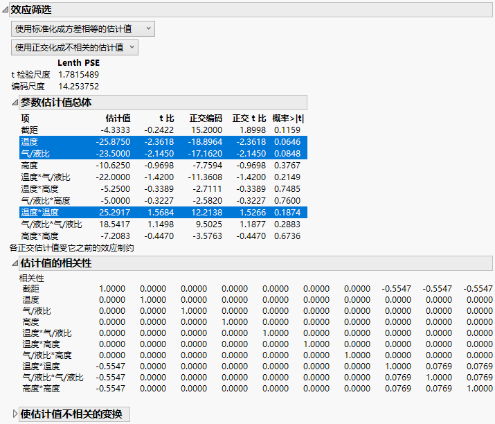The height and width of the screenshot is (424, 495).
Task: Click the t ratio value 1.1498
Action: (161, 224)
